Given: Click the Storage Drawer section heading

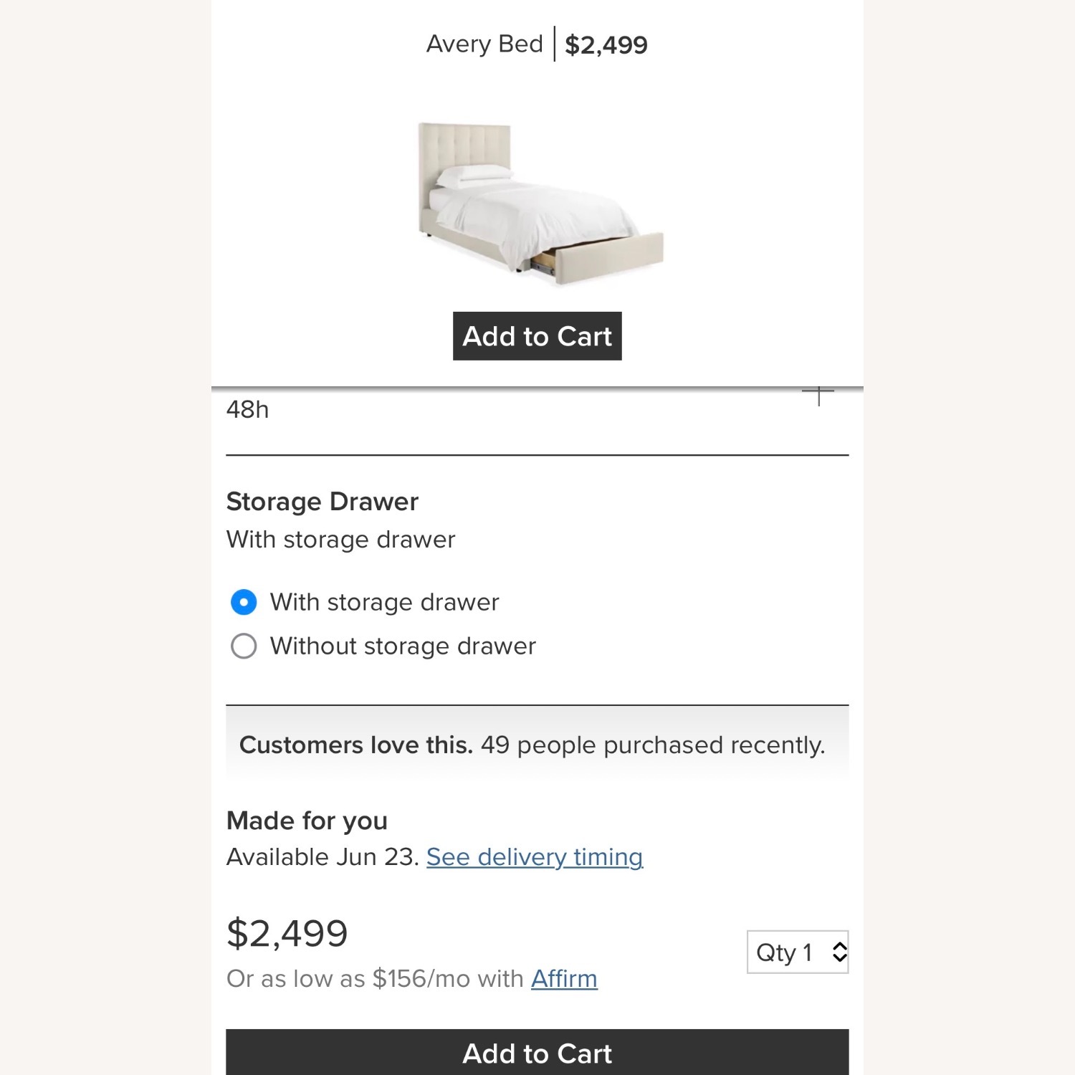Looking at the screenshot, I should pos(322,502).
